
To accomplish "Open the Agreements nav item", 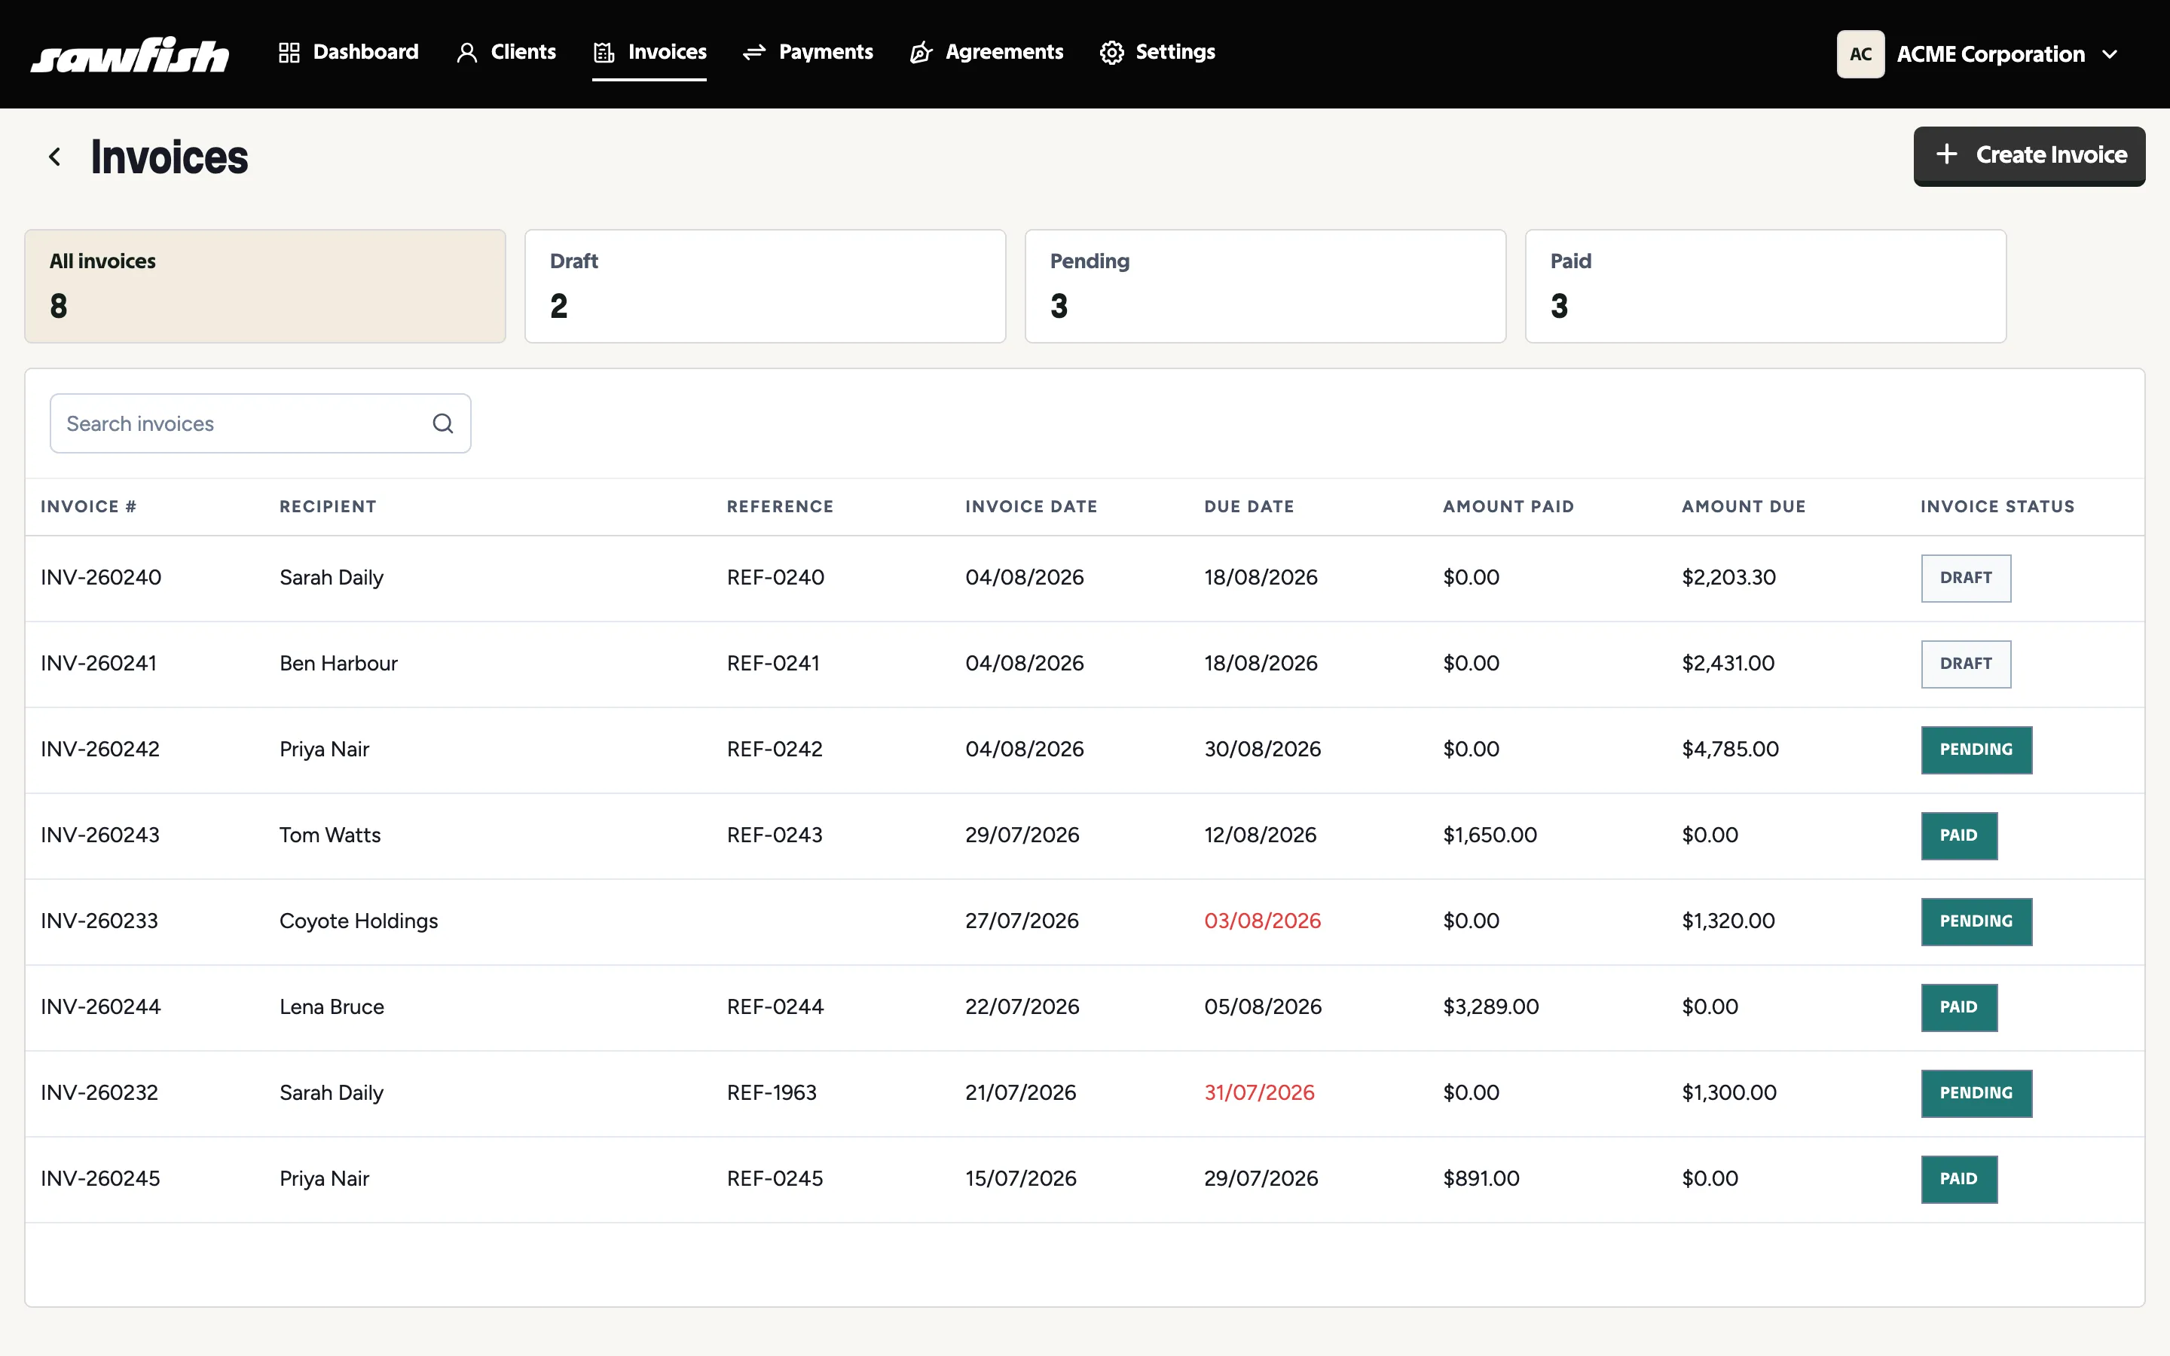I will tap(986, 52).
